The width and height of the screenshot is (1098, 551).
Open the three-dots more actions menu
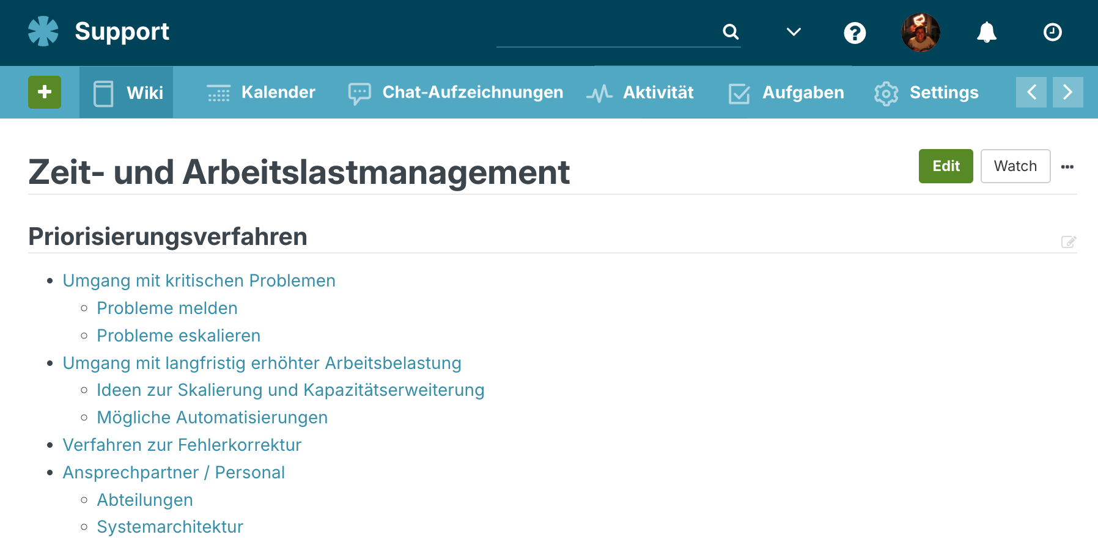[x=1067, y=167]
